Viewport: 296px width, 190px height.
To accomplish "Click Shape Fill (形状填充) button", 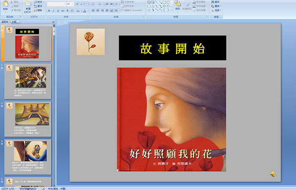I will coord(200,2).
